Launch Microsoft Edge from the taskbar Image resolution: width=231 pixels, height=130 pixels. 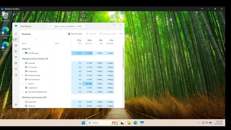click(136, 123)
